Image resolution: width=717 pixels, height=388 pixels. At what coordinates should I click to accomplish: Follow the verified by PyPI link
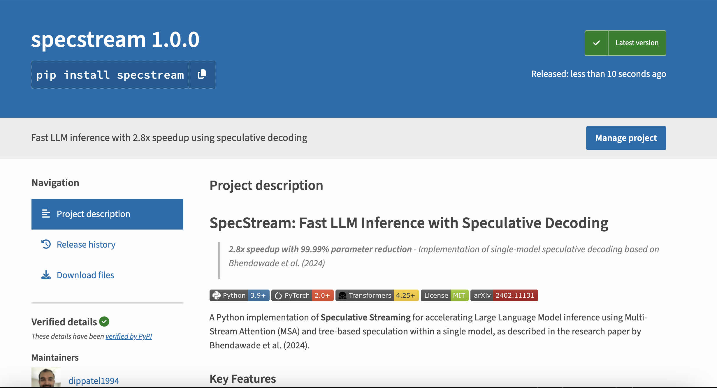[x=129, y=336]
